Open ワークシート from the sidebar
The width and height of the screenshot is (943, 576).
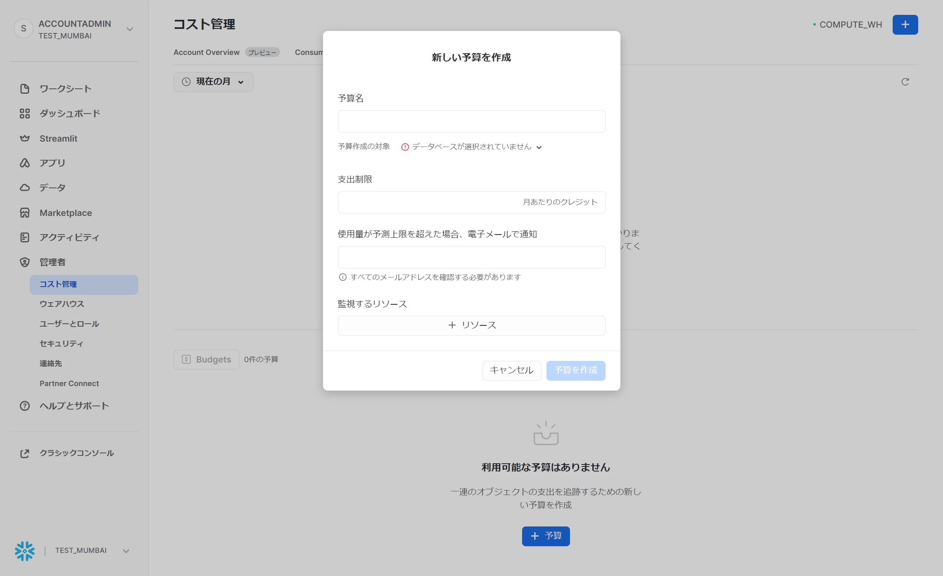point(65,89)
